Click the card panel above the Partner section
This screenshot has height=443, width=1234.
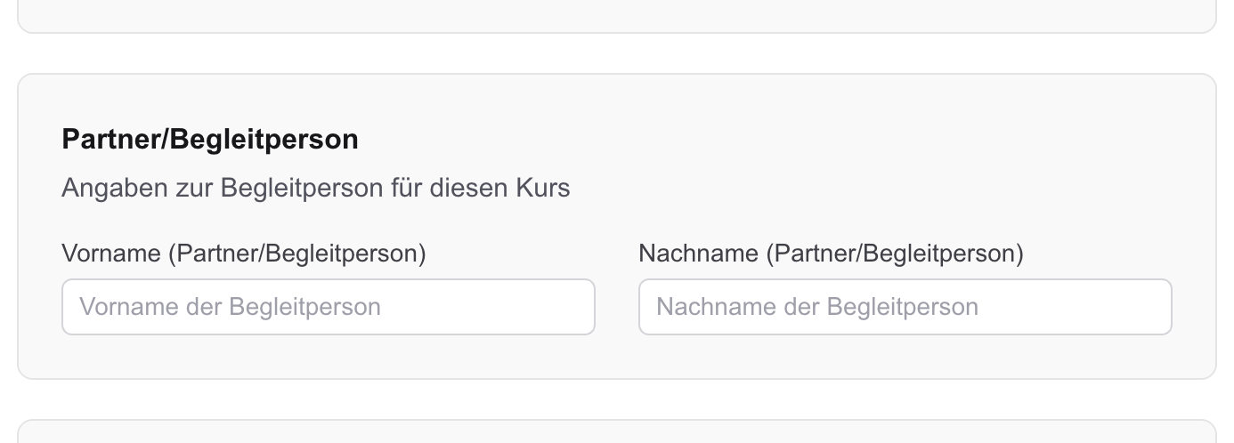pos(616,13)
